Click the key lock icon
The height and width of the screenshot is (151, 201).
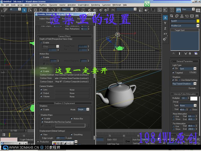point(128,141)
